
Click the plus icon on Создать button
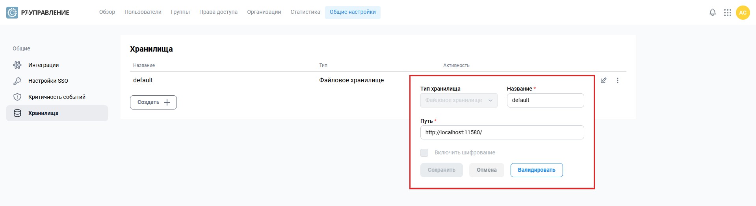pyautogui.click(x=167, y=102)
